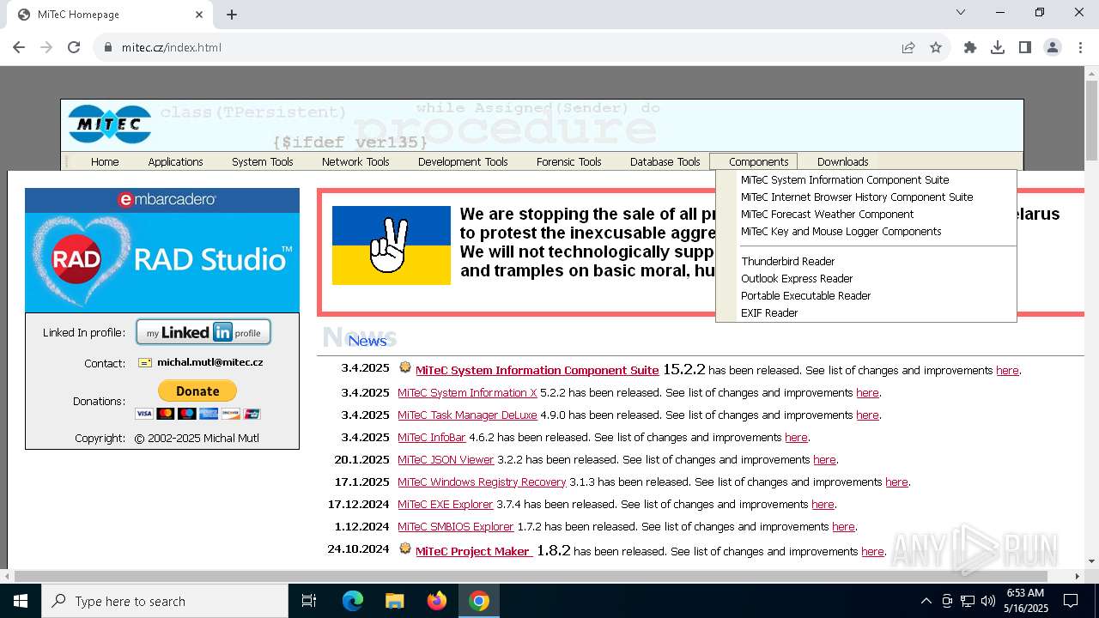This screenshot has height=618, width=1099.
Task: Click the envelope email icon beside contact
Action: point(145,363)
